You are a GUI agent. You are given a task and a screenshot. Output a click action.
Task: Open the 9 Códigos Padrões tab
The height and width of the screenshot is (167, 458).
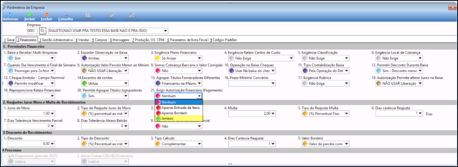tap(223, 40)
